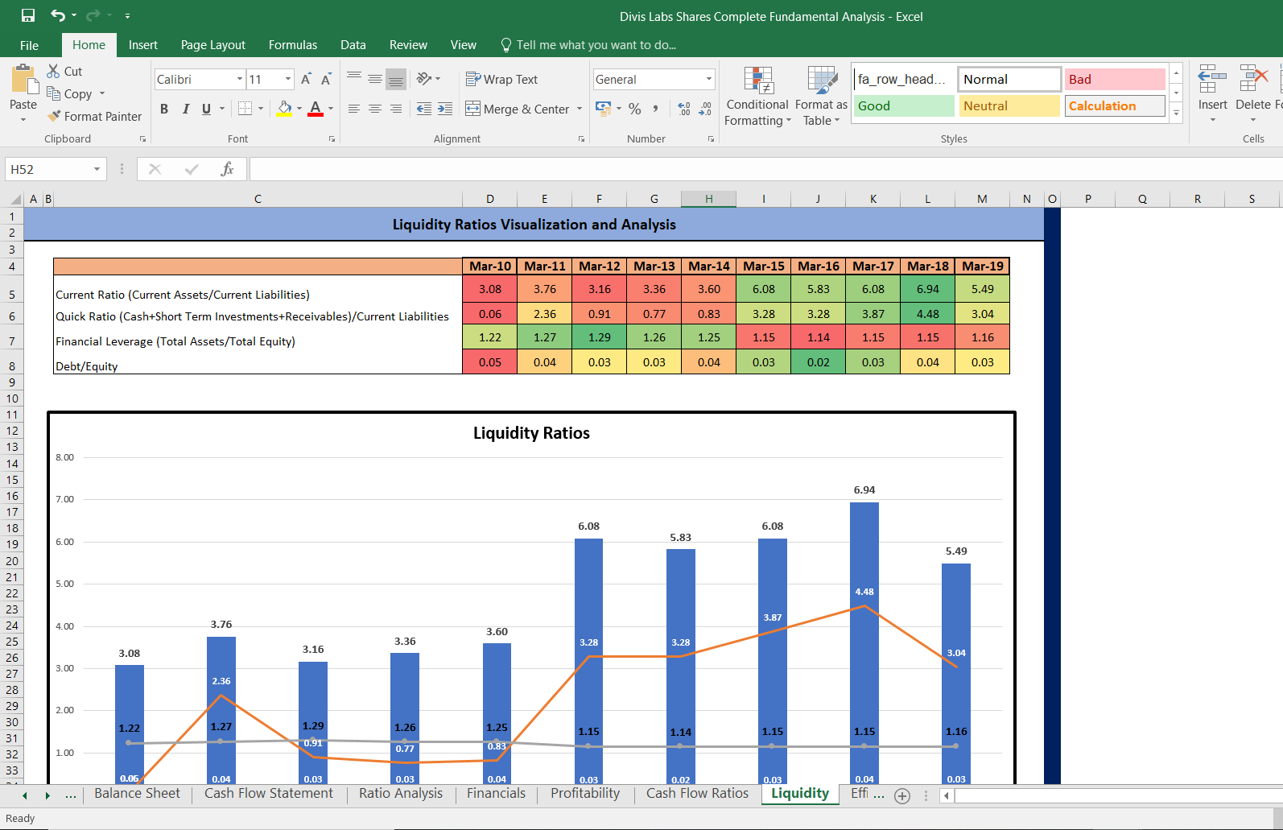
Task: Open Font dialog launcher
Action: (332, 139)
